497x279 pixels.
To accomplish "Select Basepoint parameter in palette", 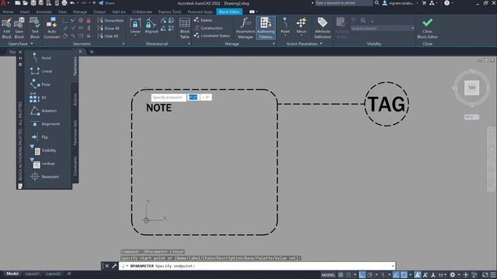I will (45, 177).
